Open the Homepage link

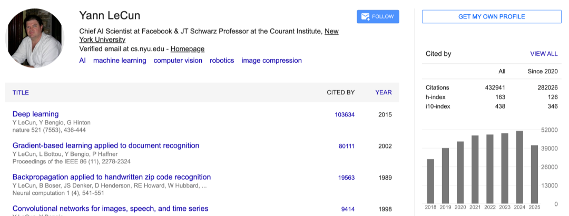coord(188,49)
